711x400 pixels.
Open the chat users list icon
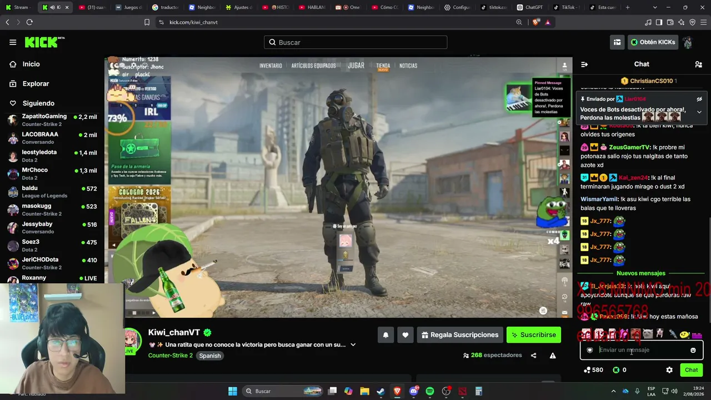698,64
